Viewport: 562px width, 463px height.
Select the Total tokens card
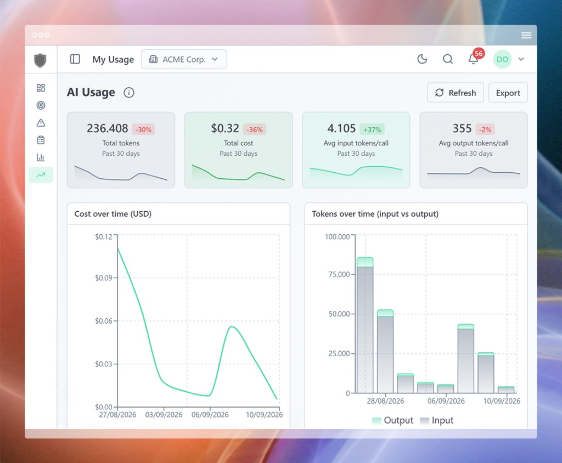pos(121,150)
